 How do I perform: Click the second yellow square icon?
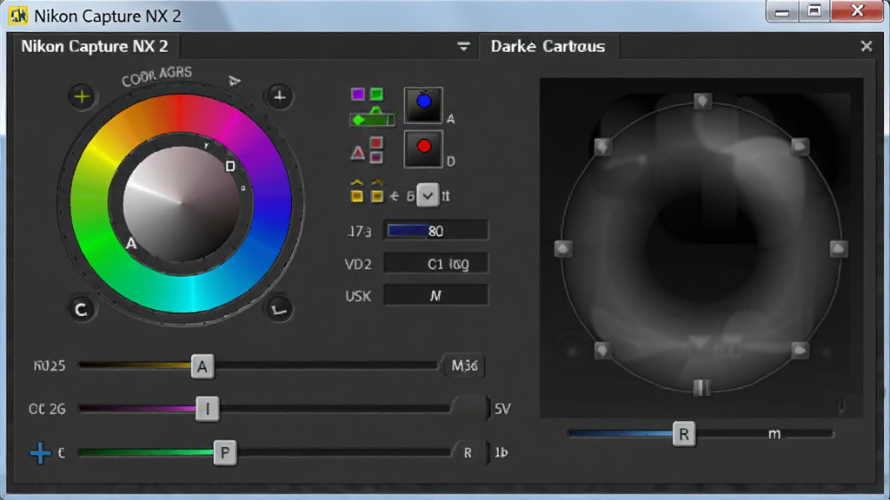coord(377,196)
